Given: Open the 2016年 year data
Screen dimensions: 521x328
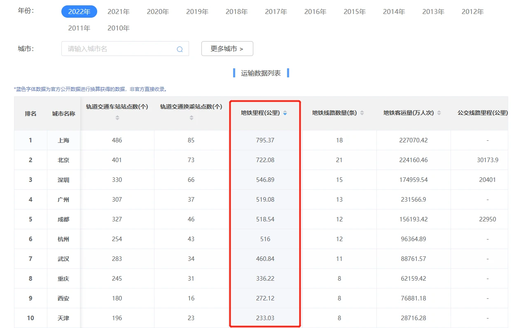Looking at the screenshot, I should click(x=315, y=12).
